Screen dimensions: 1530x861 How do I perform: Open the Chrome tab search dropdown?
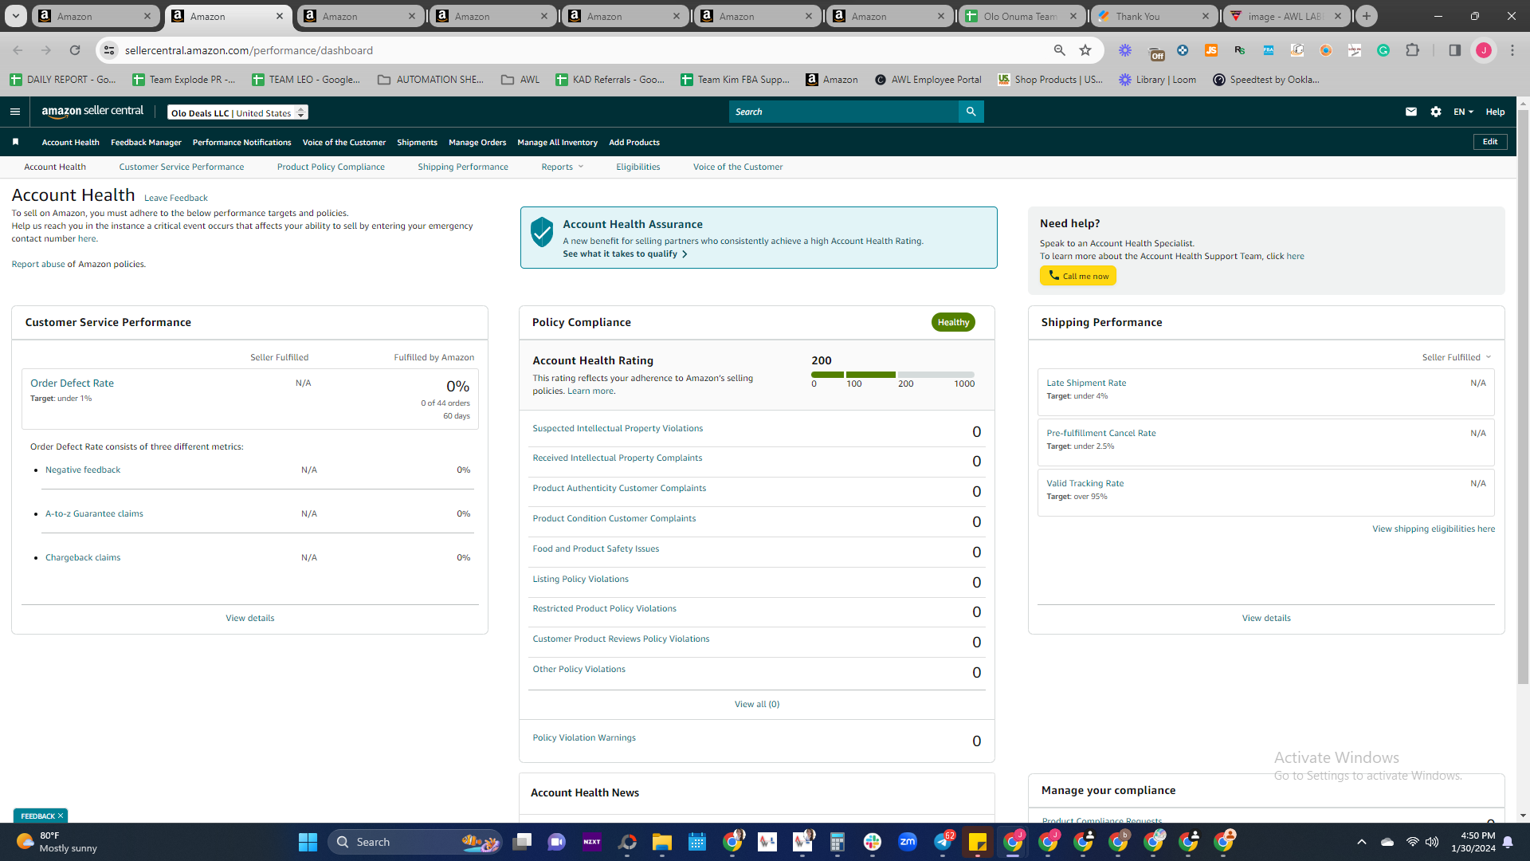(x=15, y=16)
